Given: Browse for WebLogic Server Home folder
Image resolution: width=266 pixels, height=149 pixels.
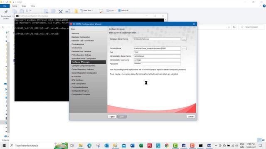Looking at the screenshot, I should point(184,39).
